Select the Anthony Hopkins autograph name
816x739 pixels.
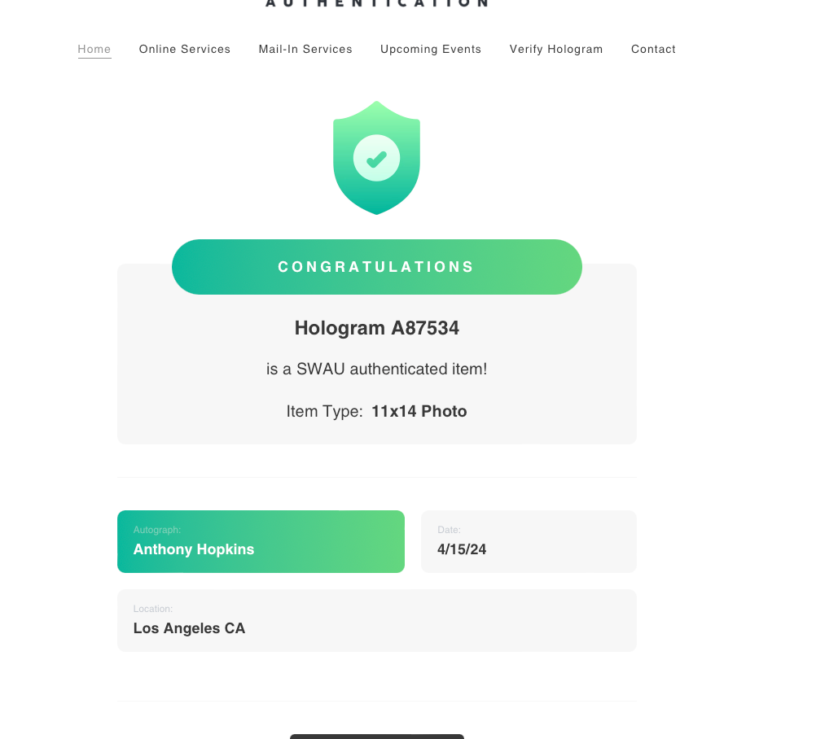tap(194, 550)
